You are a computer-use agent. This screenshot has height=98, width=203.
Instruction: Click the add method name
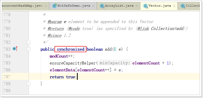pos(108,49)
